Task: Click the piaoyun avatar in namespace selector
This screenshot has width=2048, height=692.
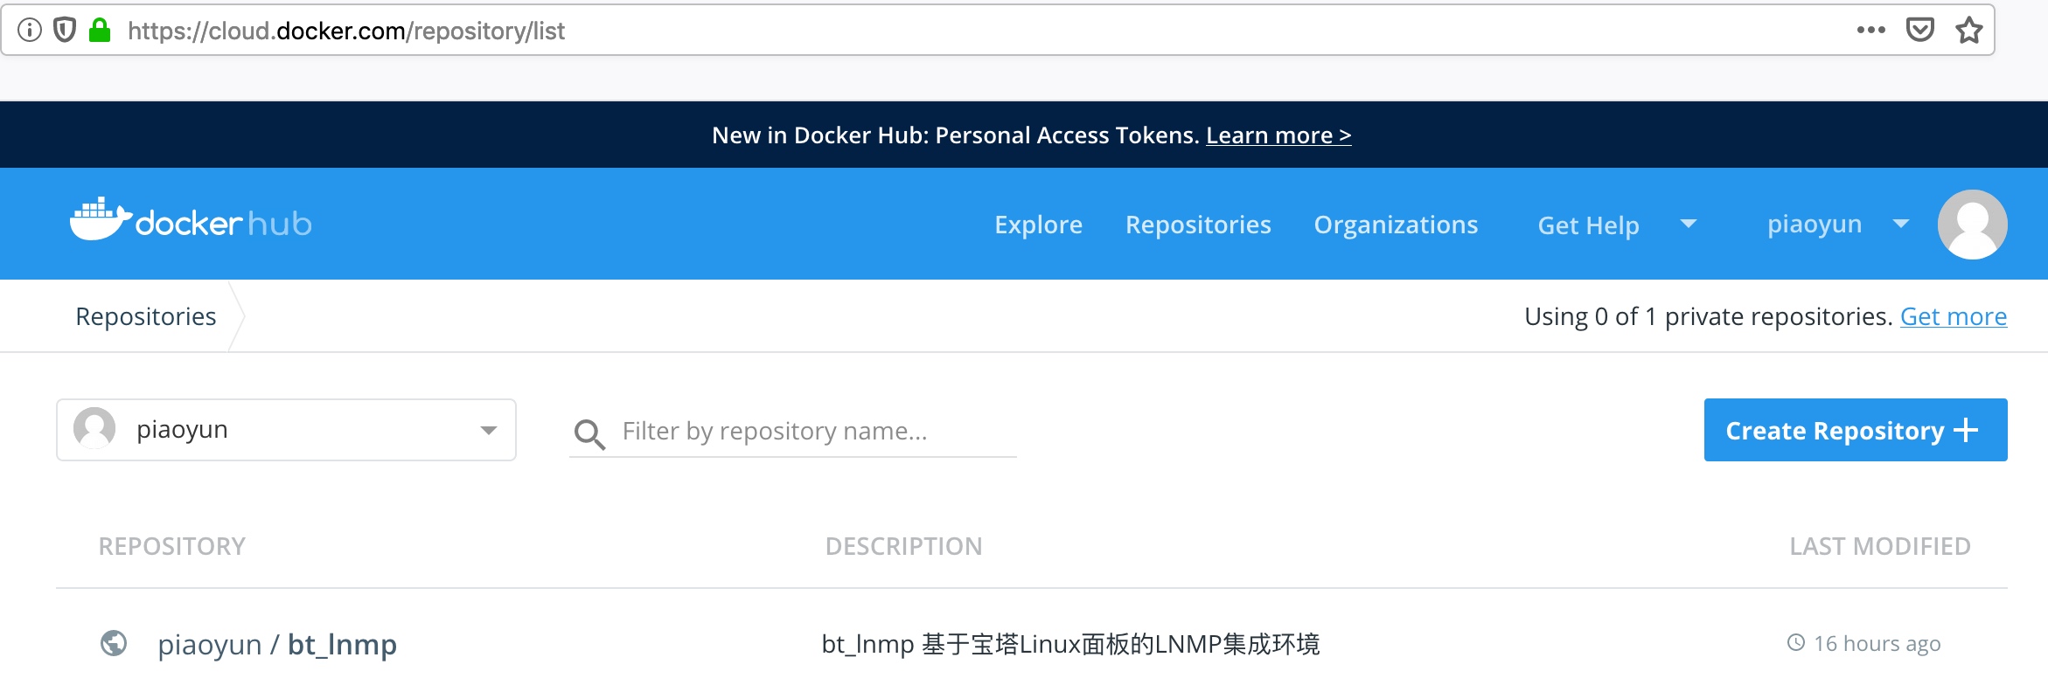Action: tap(94, 429)
